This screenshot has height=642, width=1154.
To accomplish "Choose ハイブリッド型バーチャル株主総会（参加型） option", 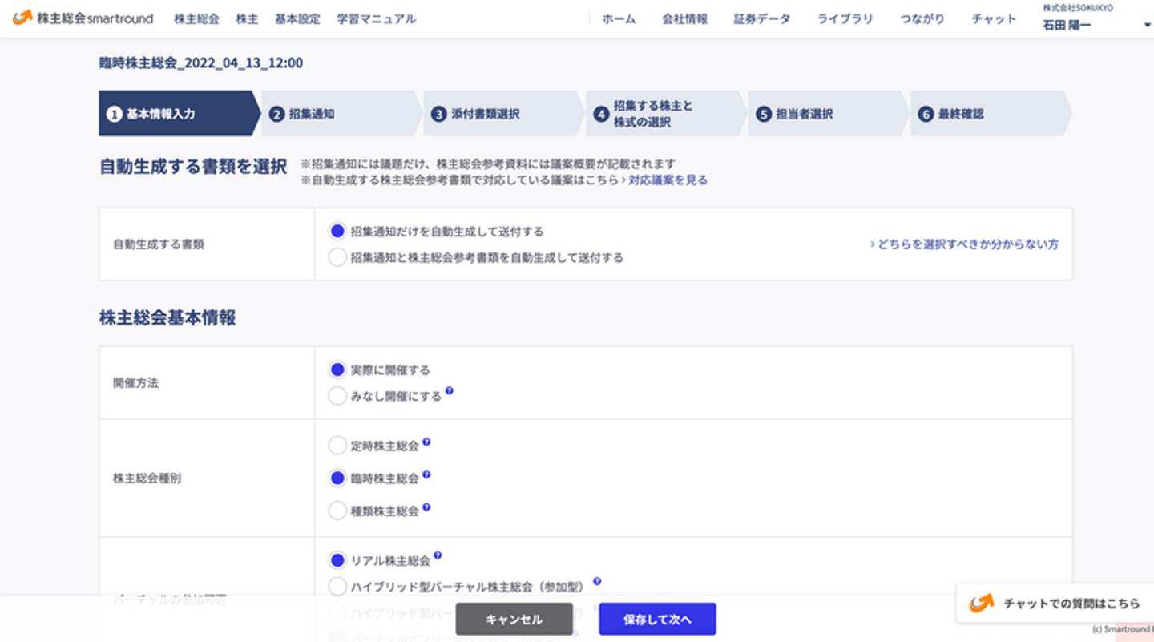I will point(337,587).
